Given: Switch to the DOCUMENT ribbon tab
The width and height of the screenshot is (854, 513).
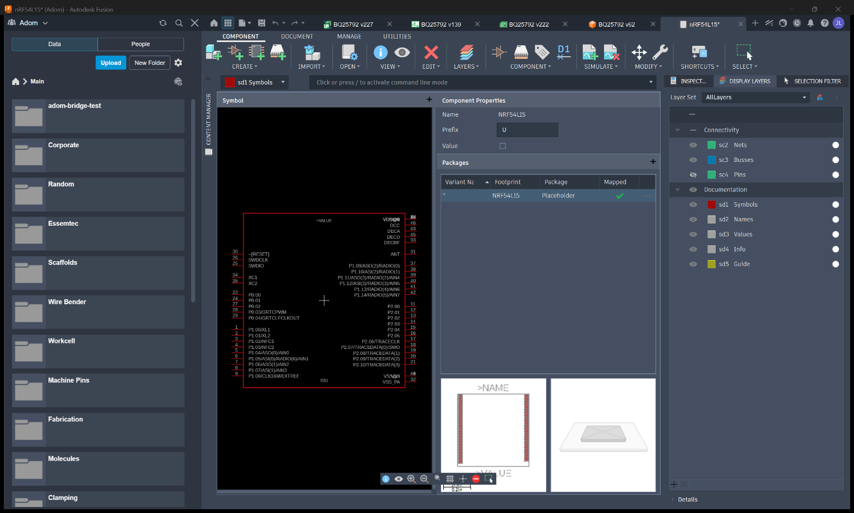Looking at the screenshot, I should (297, 37).
